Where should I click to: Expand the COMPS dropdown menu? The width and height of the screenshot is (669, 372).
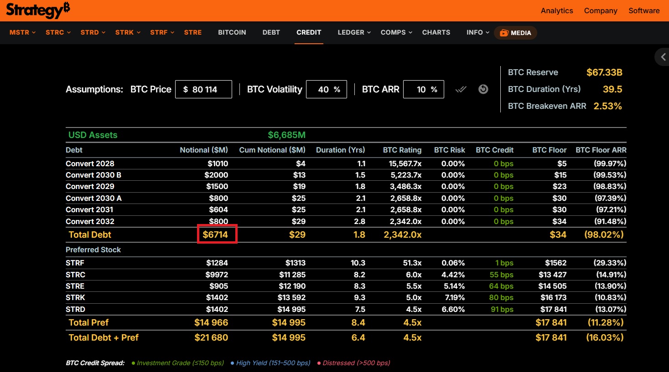pyautogui.click(x=396, y=32)
